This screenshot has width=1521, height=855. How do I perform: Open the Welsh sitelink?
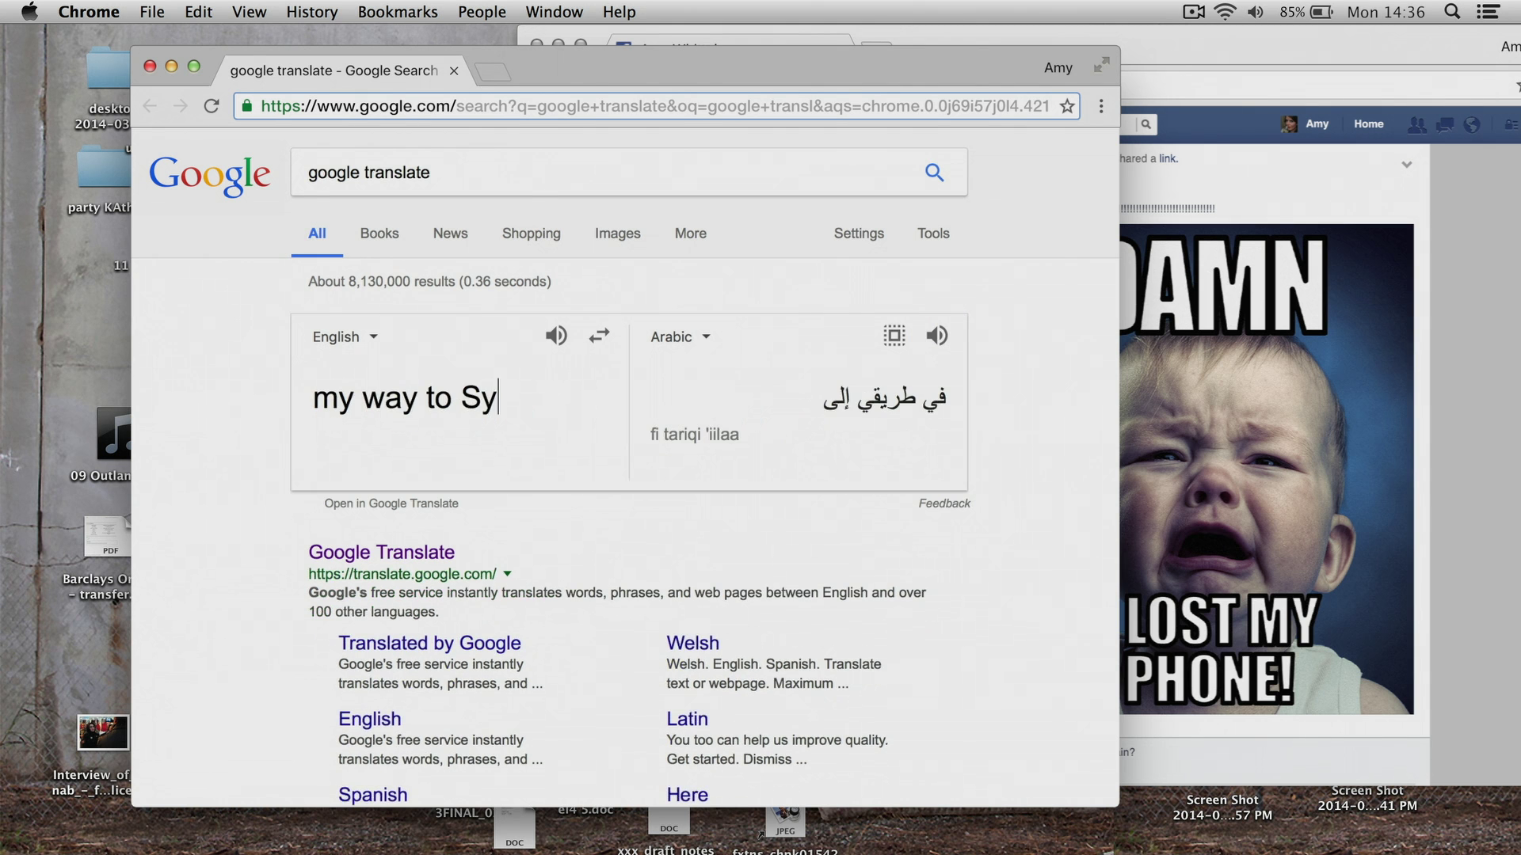pyautogui.click(x=692, y=643)
